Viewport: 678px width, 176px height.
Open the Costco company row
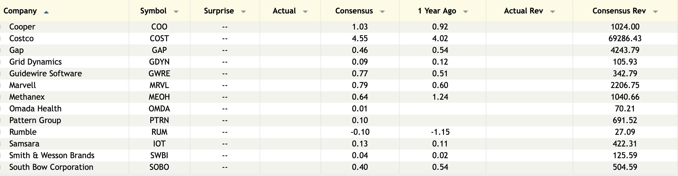[21, 39]
